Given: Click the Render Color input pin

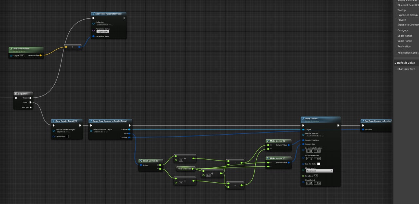Looking at the screenshot, I should (x=303, y=164).
